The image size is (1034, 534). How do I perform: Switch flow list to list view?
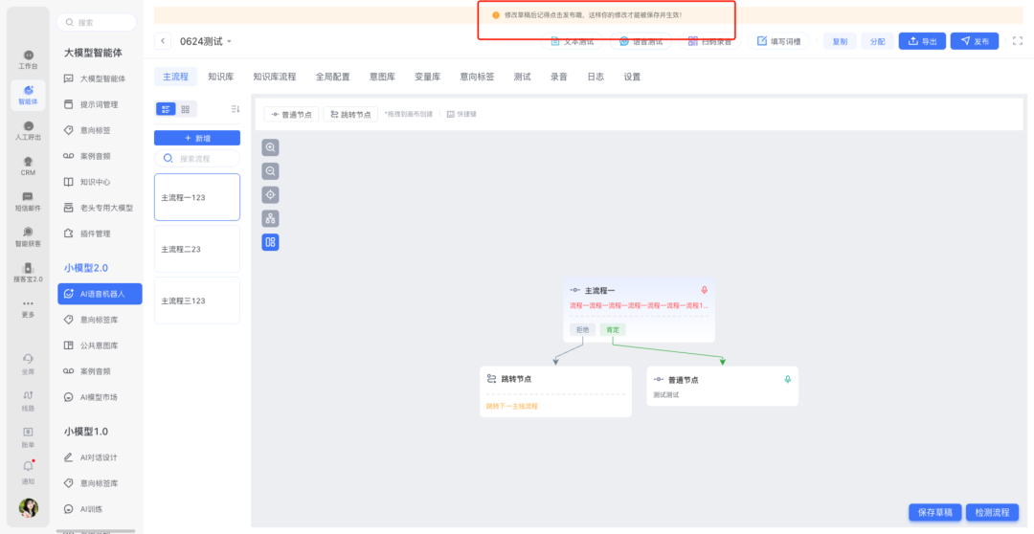[x=165, y=109]
